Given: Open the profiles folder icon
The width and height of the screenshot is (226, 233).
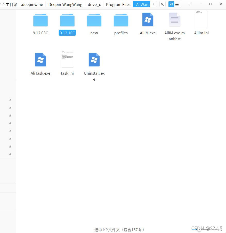Looking at the screenshot, I should point(121,20).
